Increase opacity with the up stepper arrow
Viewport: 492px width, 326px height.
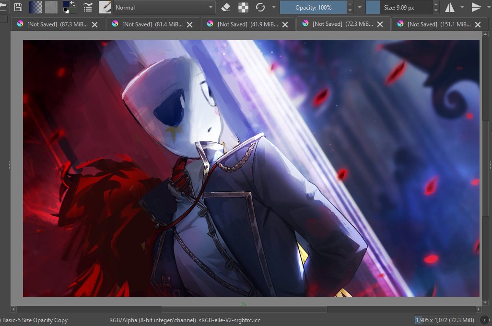[350, 4]
